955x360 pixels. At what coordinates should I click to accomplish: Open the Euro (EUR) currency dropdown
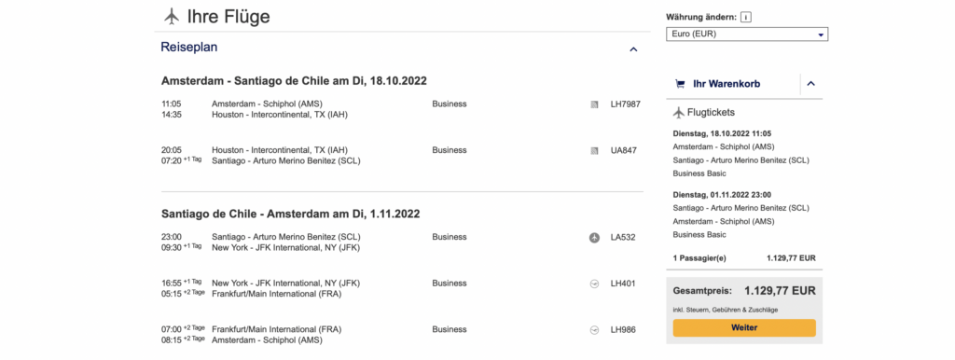(x=747, y=35)
